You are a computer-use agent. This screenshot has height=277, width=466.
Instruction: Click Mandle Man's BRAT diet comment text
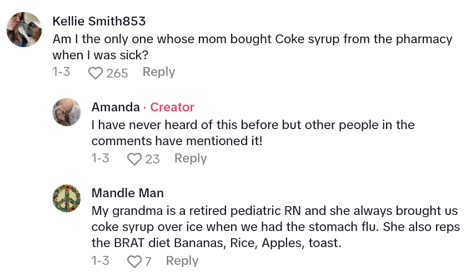pos(274,227)
